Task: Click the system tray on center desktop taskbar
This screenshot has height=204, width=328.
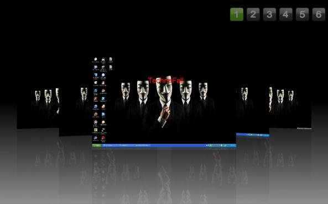Action: (x=222, y=146)
